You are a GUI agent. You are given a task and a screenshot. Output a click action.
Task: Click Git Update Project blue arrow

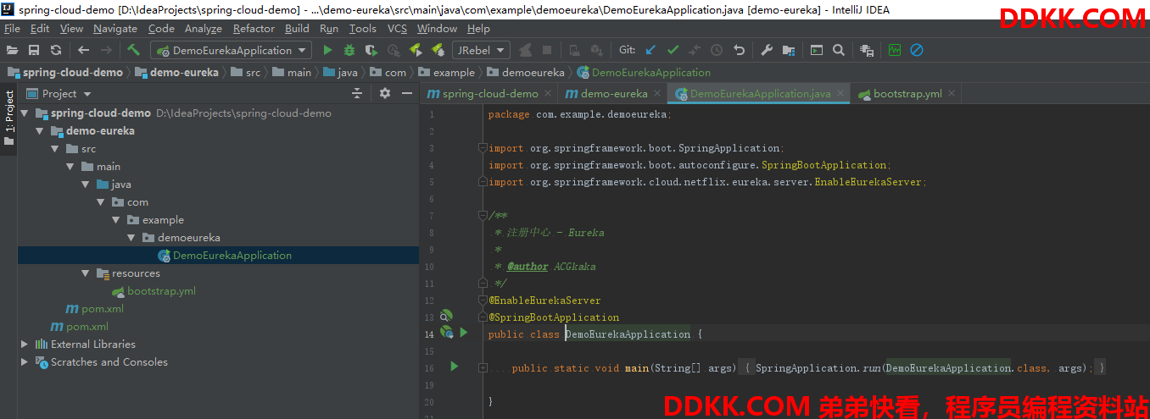tap(650, 51)
